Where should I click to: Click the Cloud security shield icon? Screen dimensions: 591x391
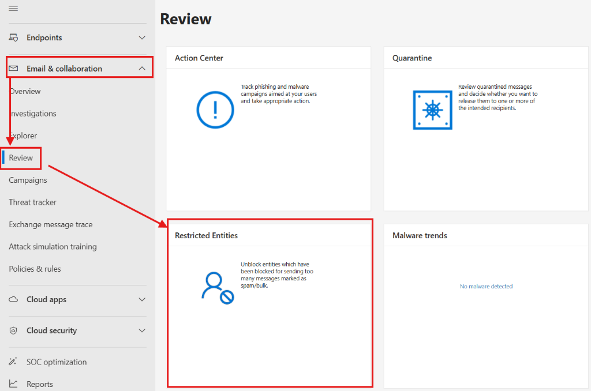coord(13,330)
